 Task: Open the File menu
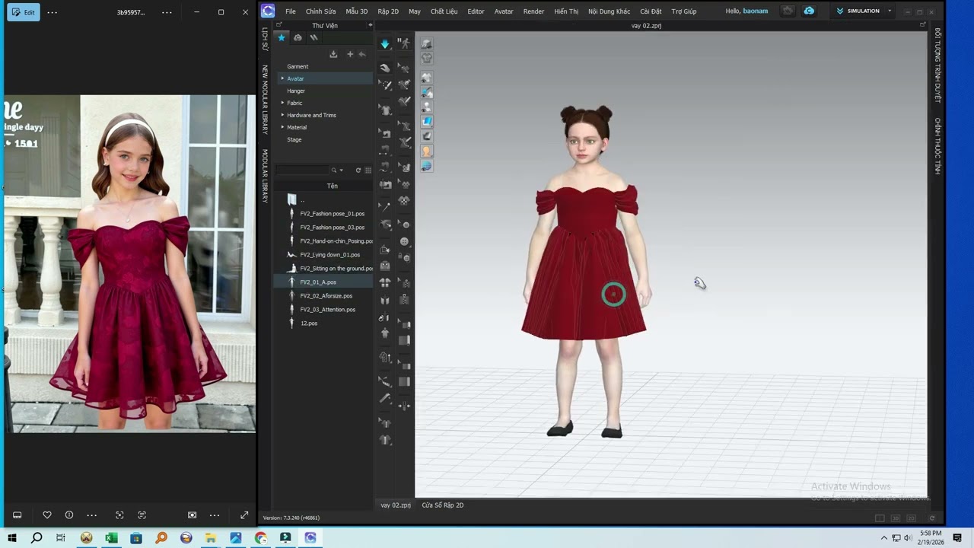coord(291,11)
